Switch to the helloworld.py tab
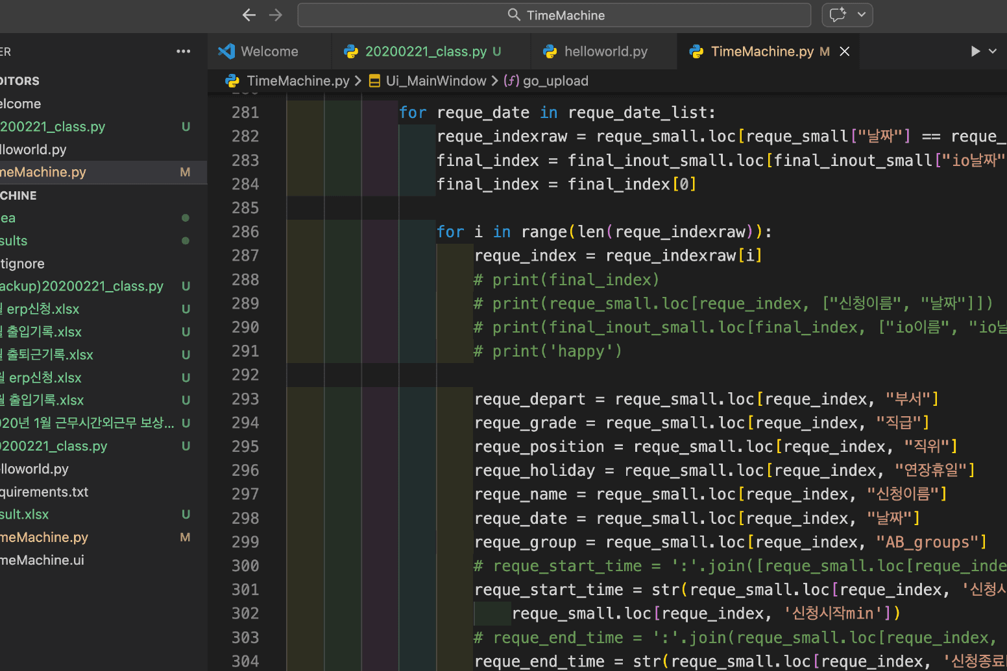The image size is (1007, 671). [605, 51]
